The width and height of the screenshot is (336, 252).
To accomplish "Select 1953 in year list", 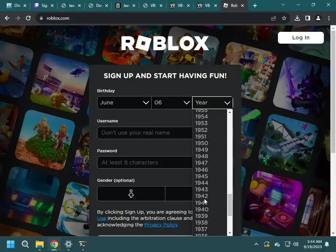I will pos(201,123).
